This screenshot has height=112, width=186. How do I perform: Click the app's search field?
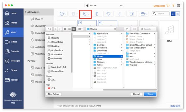pyautogui.click(x=161, y=14)
